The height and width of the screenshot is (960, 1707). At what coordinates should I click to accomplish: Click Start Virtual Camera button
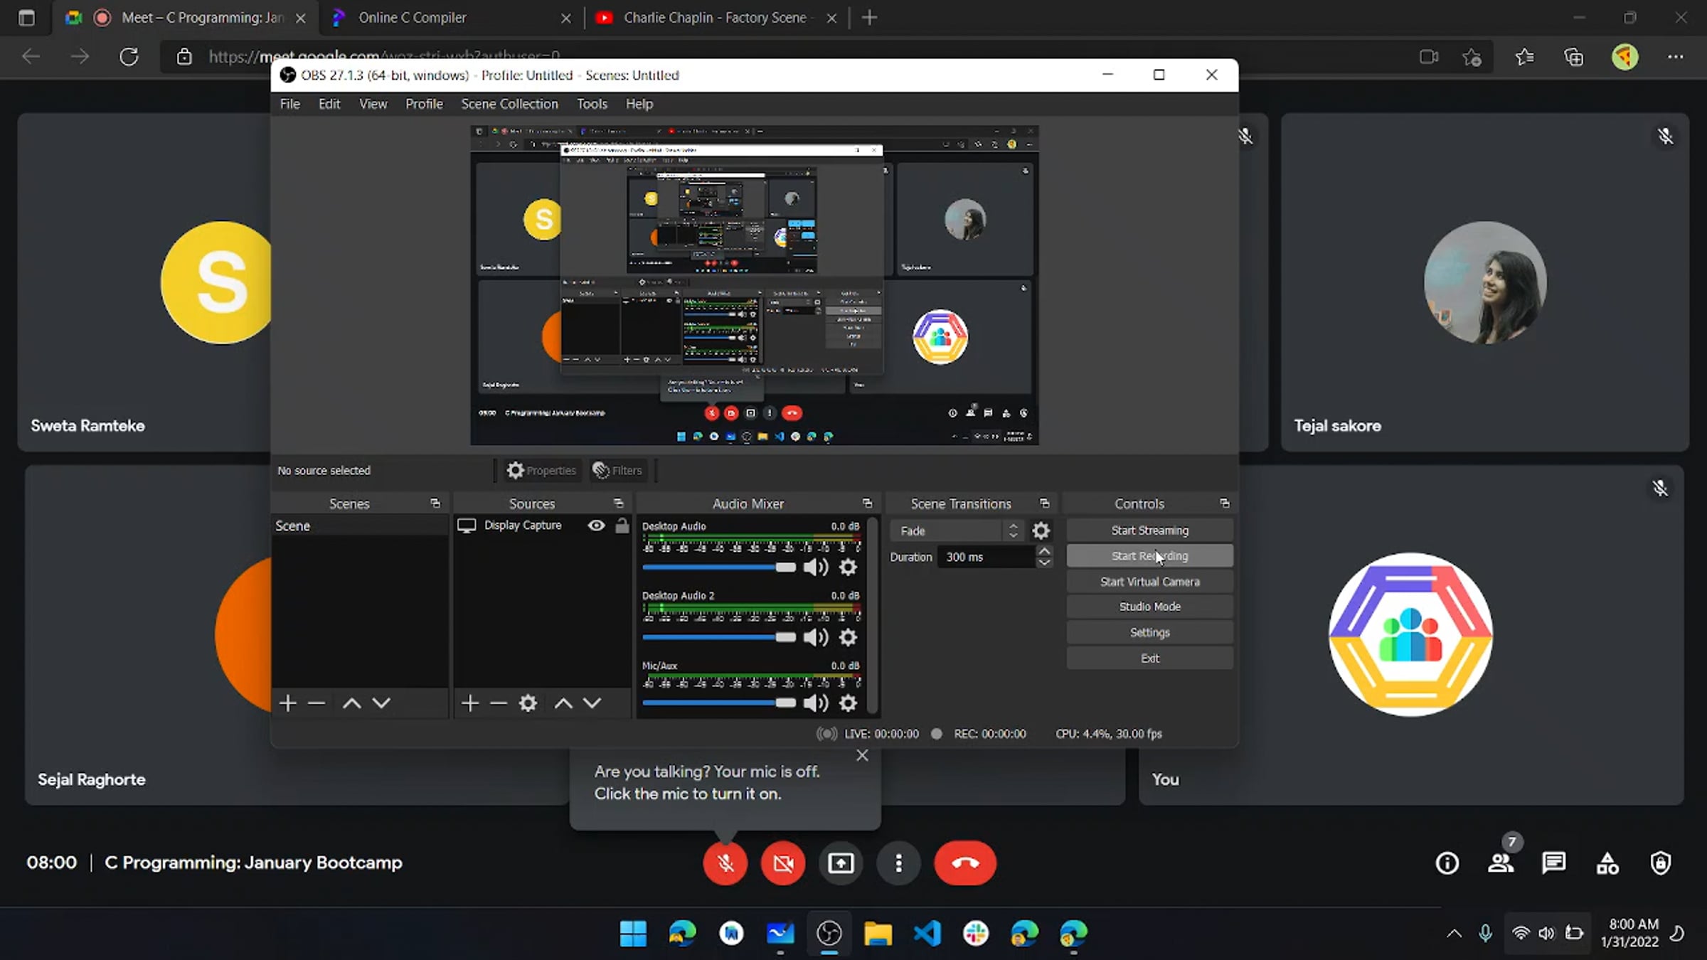point(1149,582)
